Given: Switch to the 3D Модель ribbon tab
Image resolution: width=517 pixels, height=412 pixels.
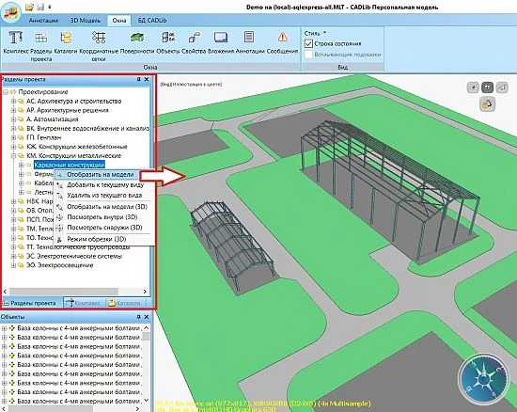Looking at the screenshot, I should [x=85, y=21].
